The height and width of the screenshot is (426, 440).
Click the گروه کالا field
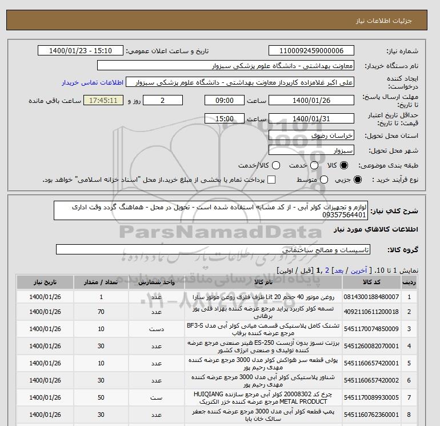(x=213, y=249)
